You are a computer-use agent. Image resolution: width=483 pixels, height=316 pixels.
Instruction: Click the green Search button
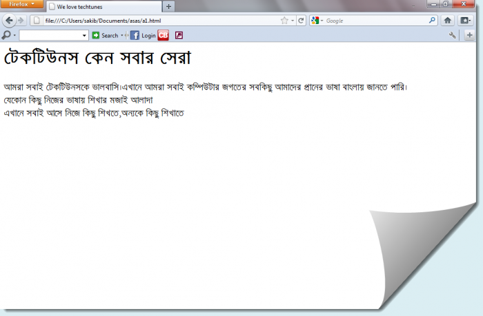click(105, 35)
